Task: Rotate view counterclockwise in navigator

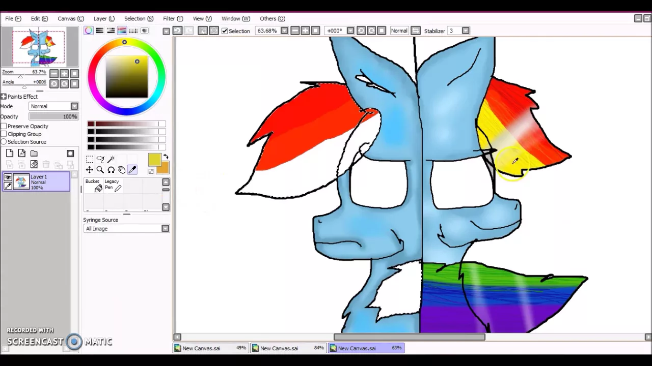Action: 54,84
